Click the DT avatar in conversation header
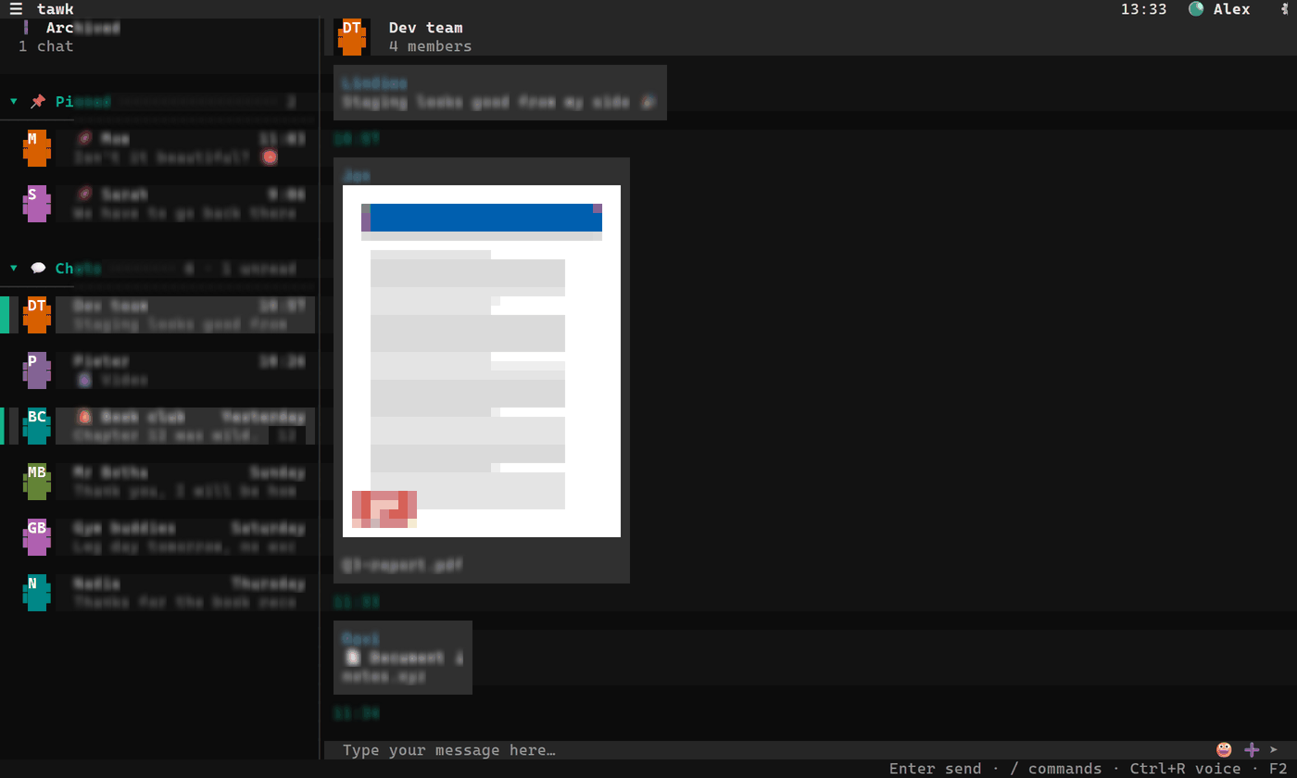The height and width of the screenshot is (778, 1297). click(x=352, y=37)
